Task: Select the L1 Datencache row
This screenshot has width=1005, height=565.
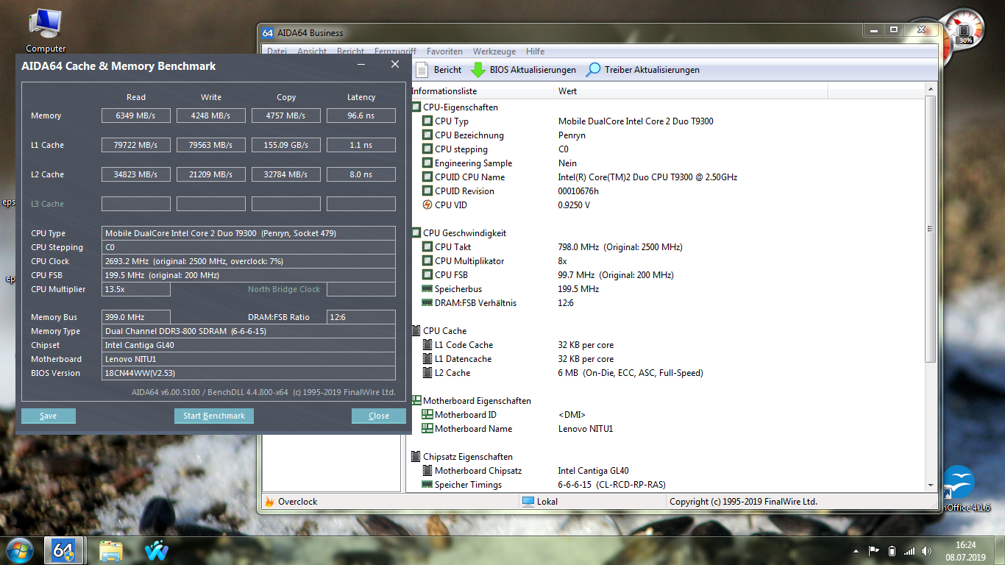Action: pyautogui.click(x=666, y=359)
